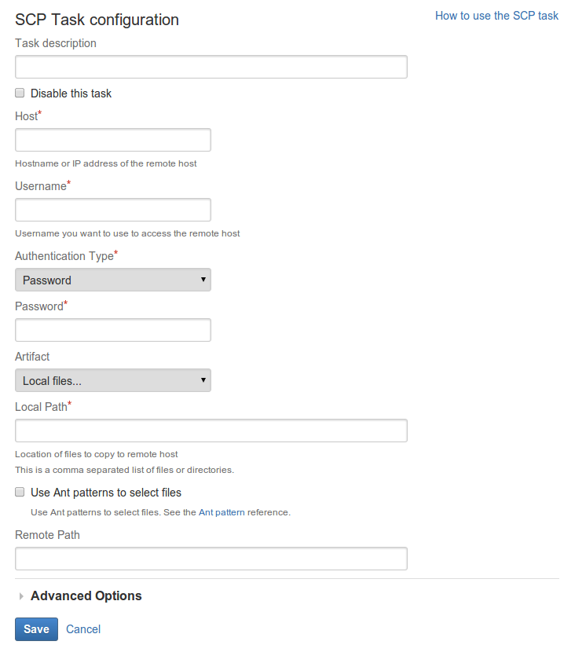Open the Artifact Local files dropdown
575x667 pixels.
(x=113, y=380)
